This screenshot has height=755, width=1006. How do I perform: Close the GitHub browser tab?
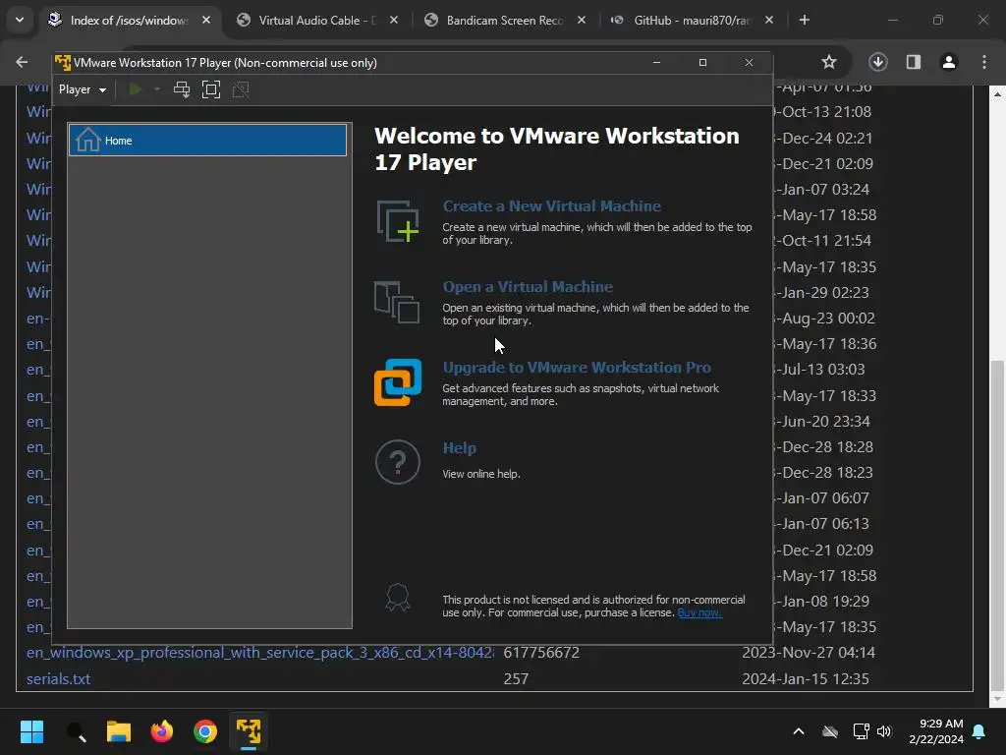pos(769,20)
